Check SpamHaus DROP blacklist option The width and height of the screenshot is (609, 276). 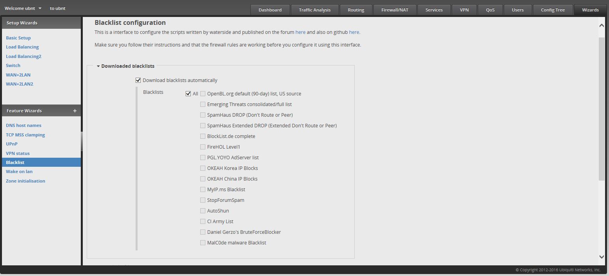click(x=203, y=115)
